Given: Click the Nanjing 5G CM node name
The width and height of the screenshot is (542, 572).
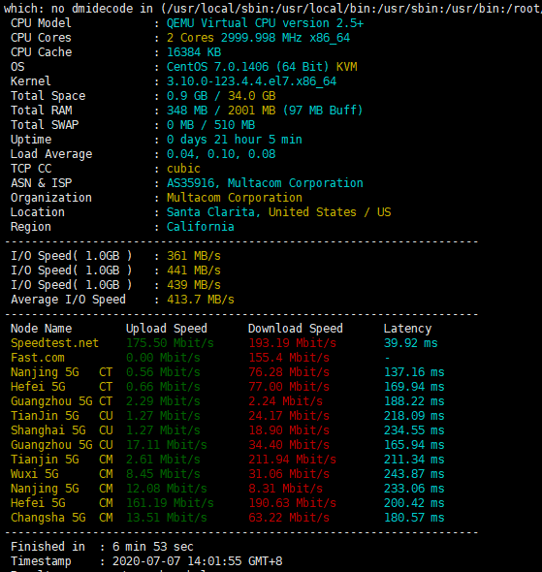Looking at the screenshot, I should 61,489.
